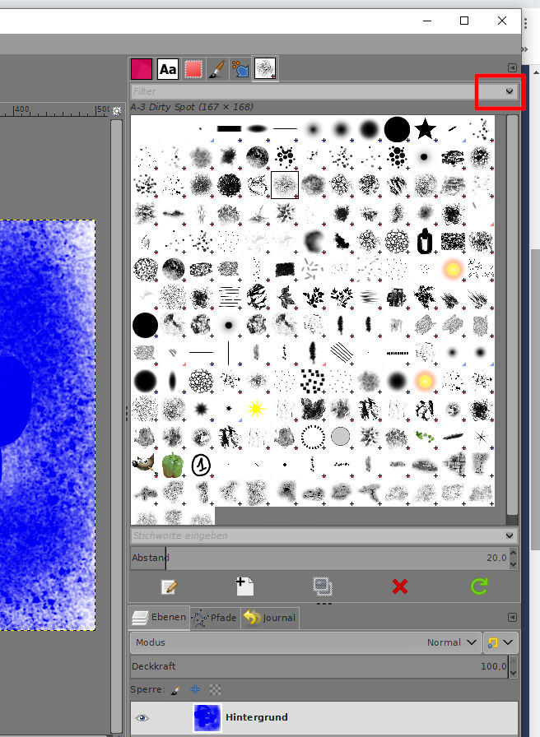
Task: Open the Paint Dynamics tab icon
Action: (x=241, y=69)
